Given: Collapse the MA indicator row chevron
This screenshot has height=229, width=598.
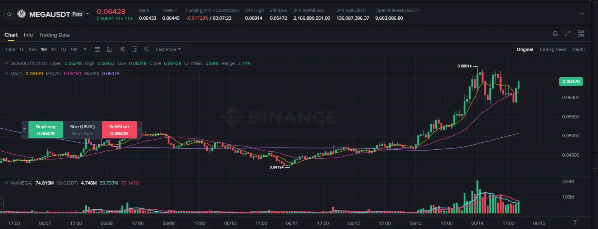Looking at the screenshot, I should (6, 73).
